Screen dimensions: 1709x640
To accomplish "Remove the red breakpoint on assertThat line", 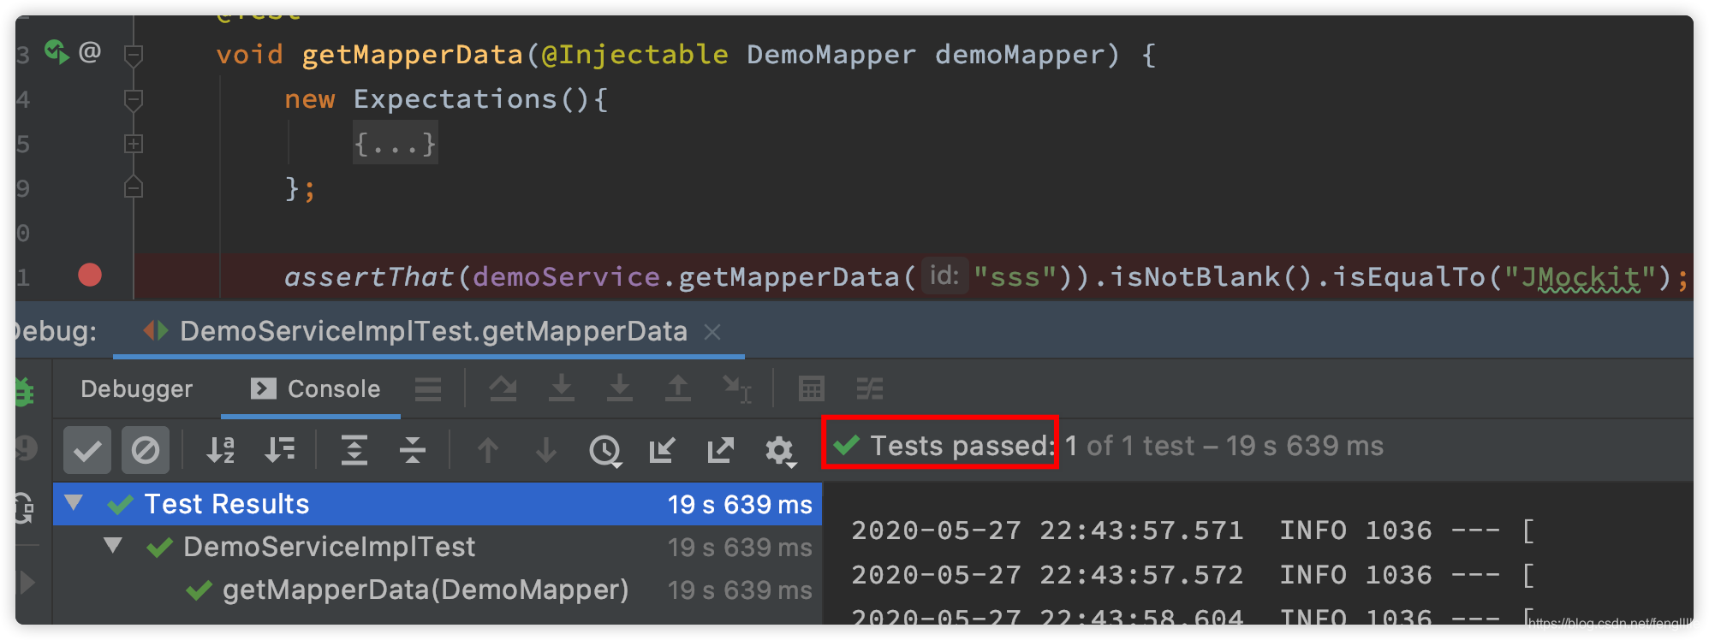I will [90, 275].
